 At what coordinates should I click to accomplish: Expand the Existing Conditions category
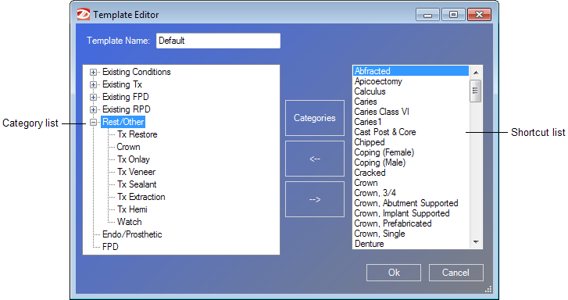click(93, 72)
